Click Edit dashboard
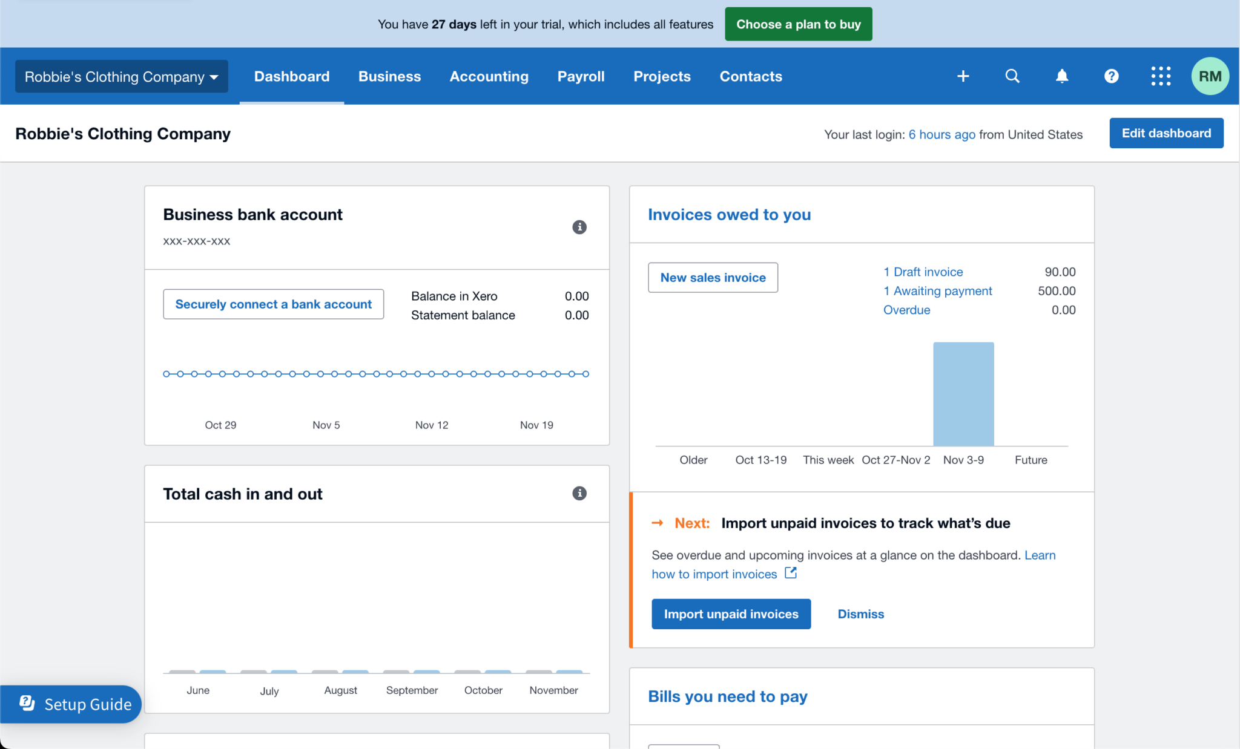Viewport: 1240px width, 749px height. [1166, 133]
